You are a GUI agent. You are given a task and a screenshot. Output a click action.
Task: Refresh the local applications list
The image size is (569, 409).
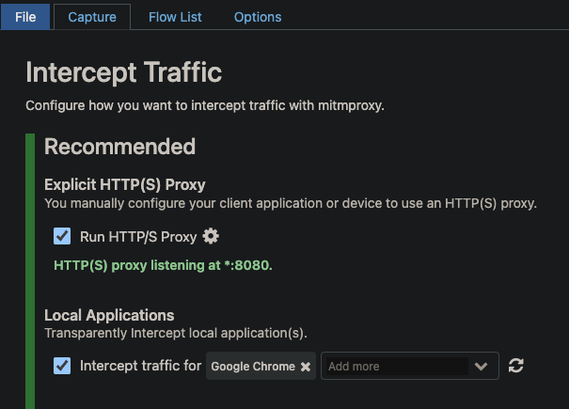tap(515, 366)
